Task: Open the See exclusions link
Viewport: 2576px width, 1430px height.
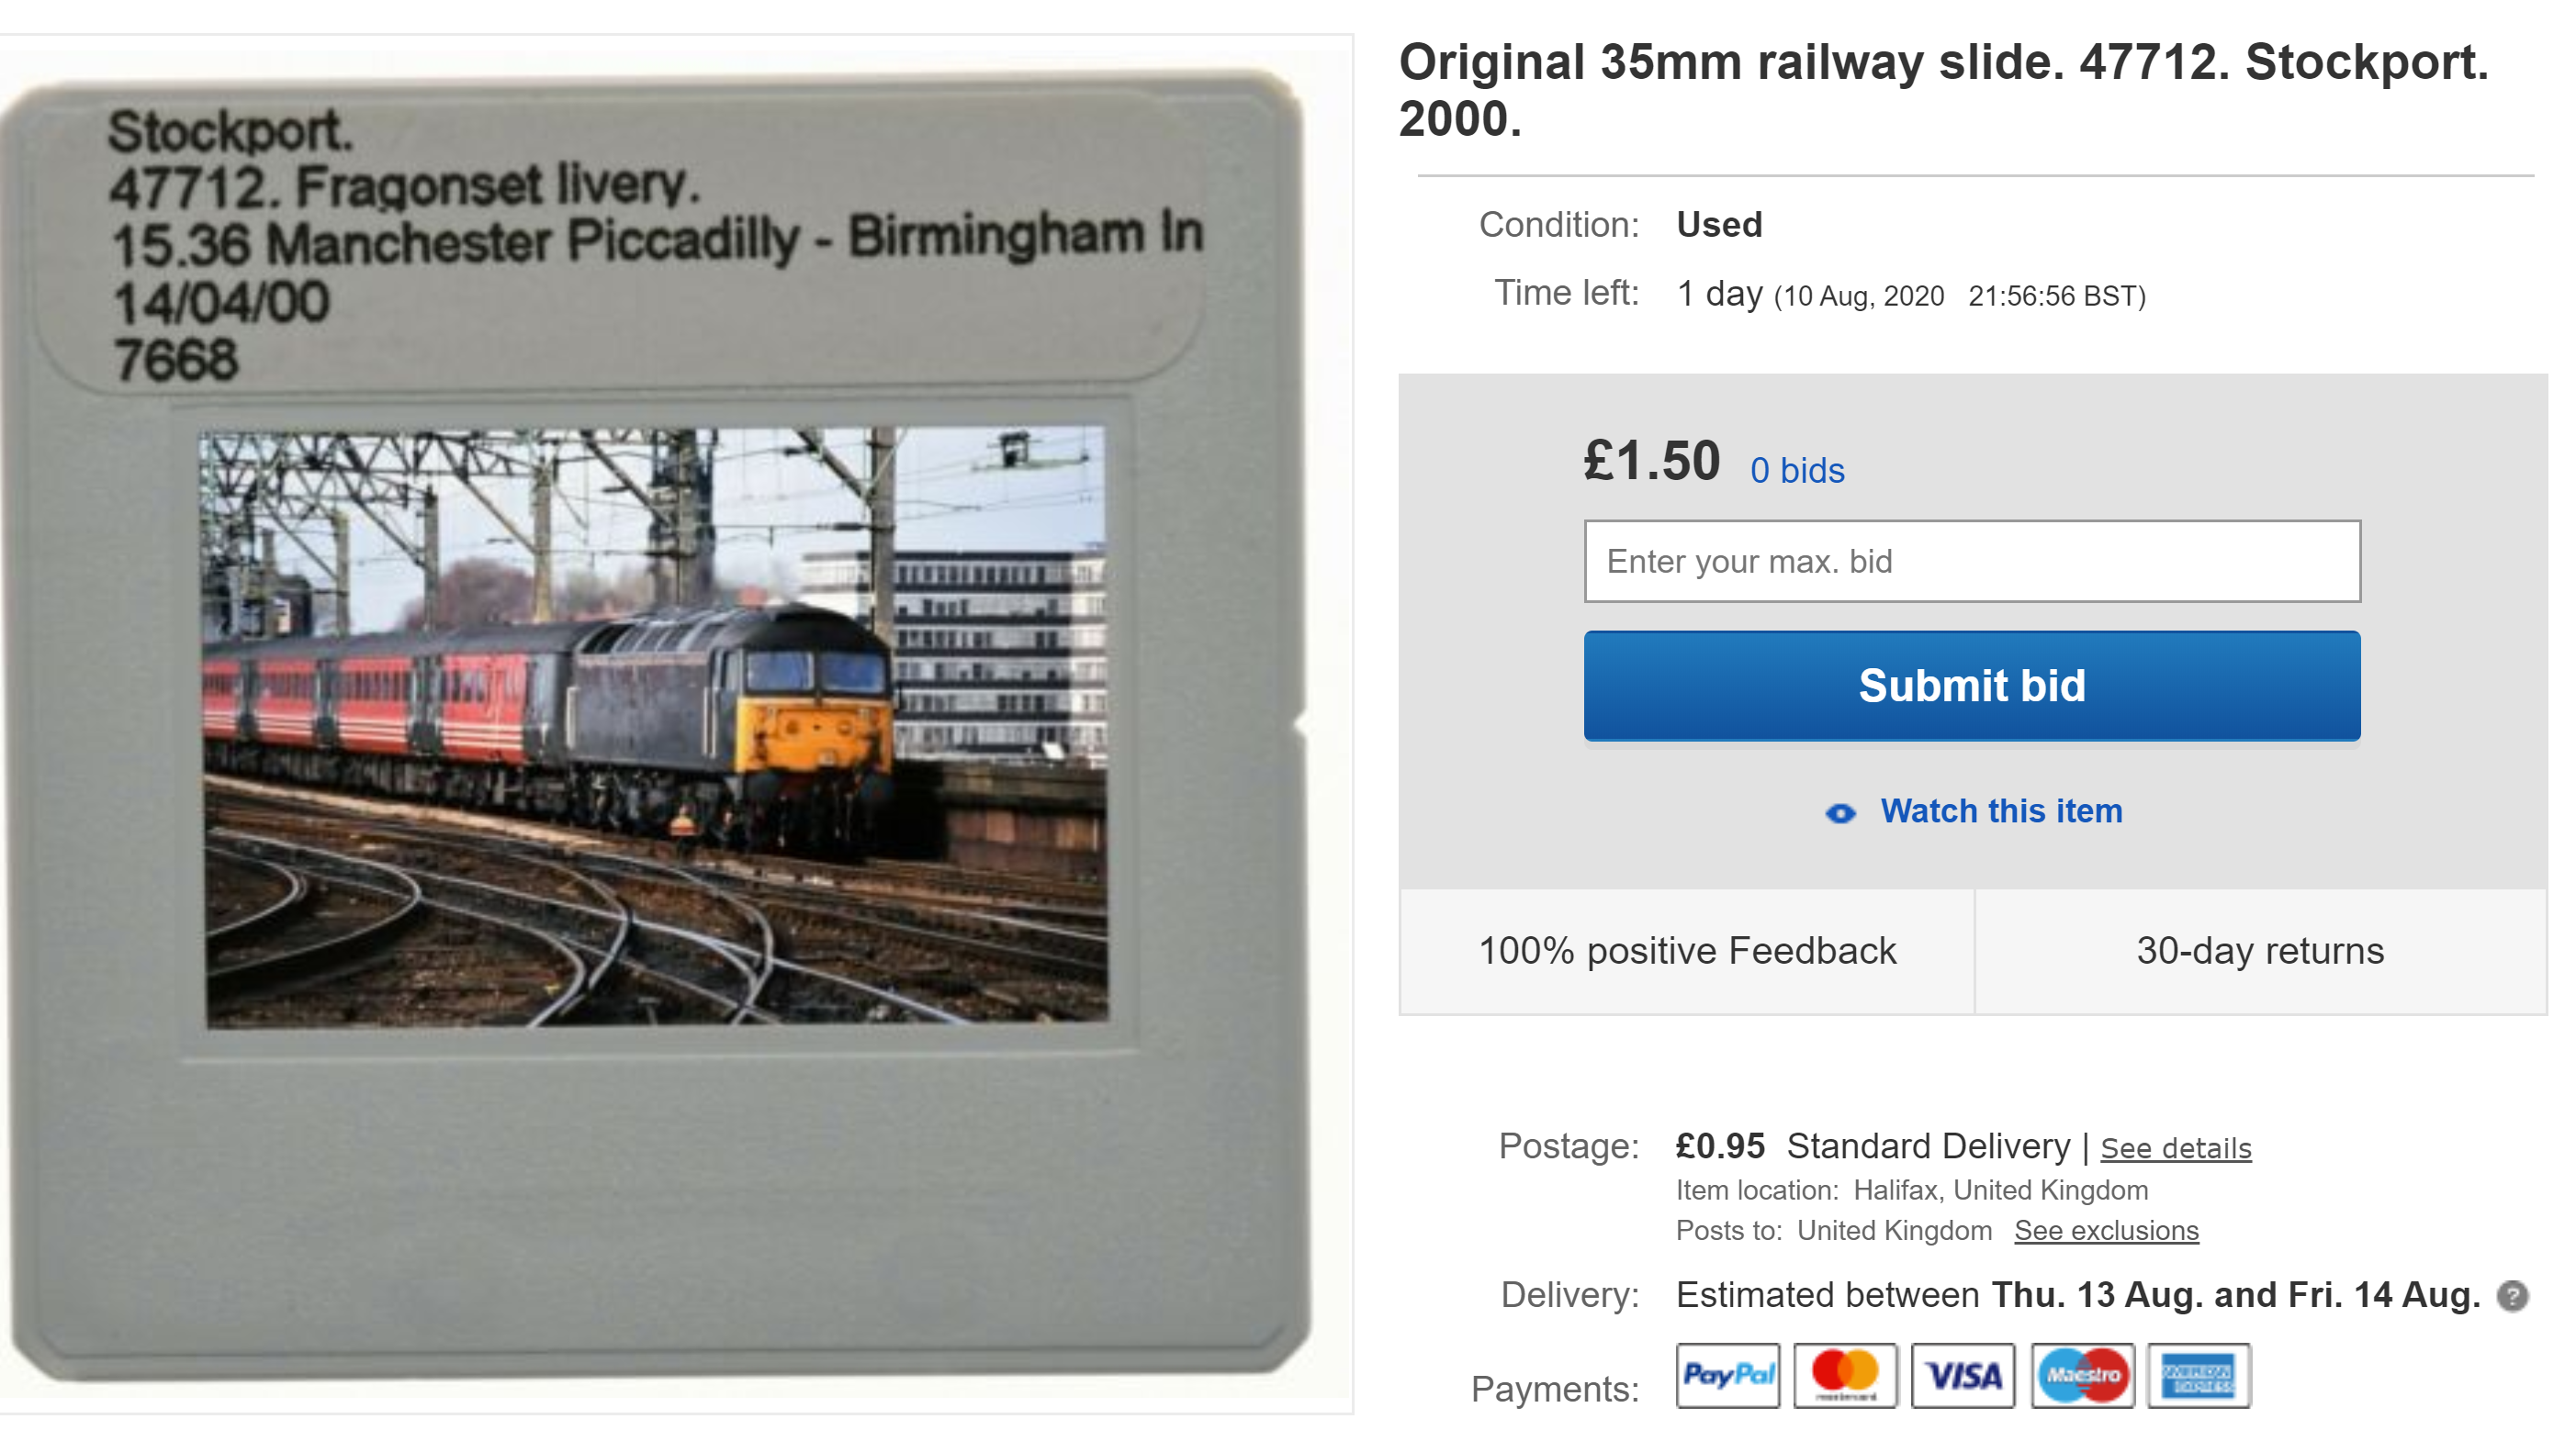Action: pyautogui.click(x=2106, y=1230)
